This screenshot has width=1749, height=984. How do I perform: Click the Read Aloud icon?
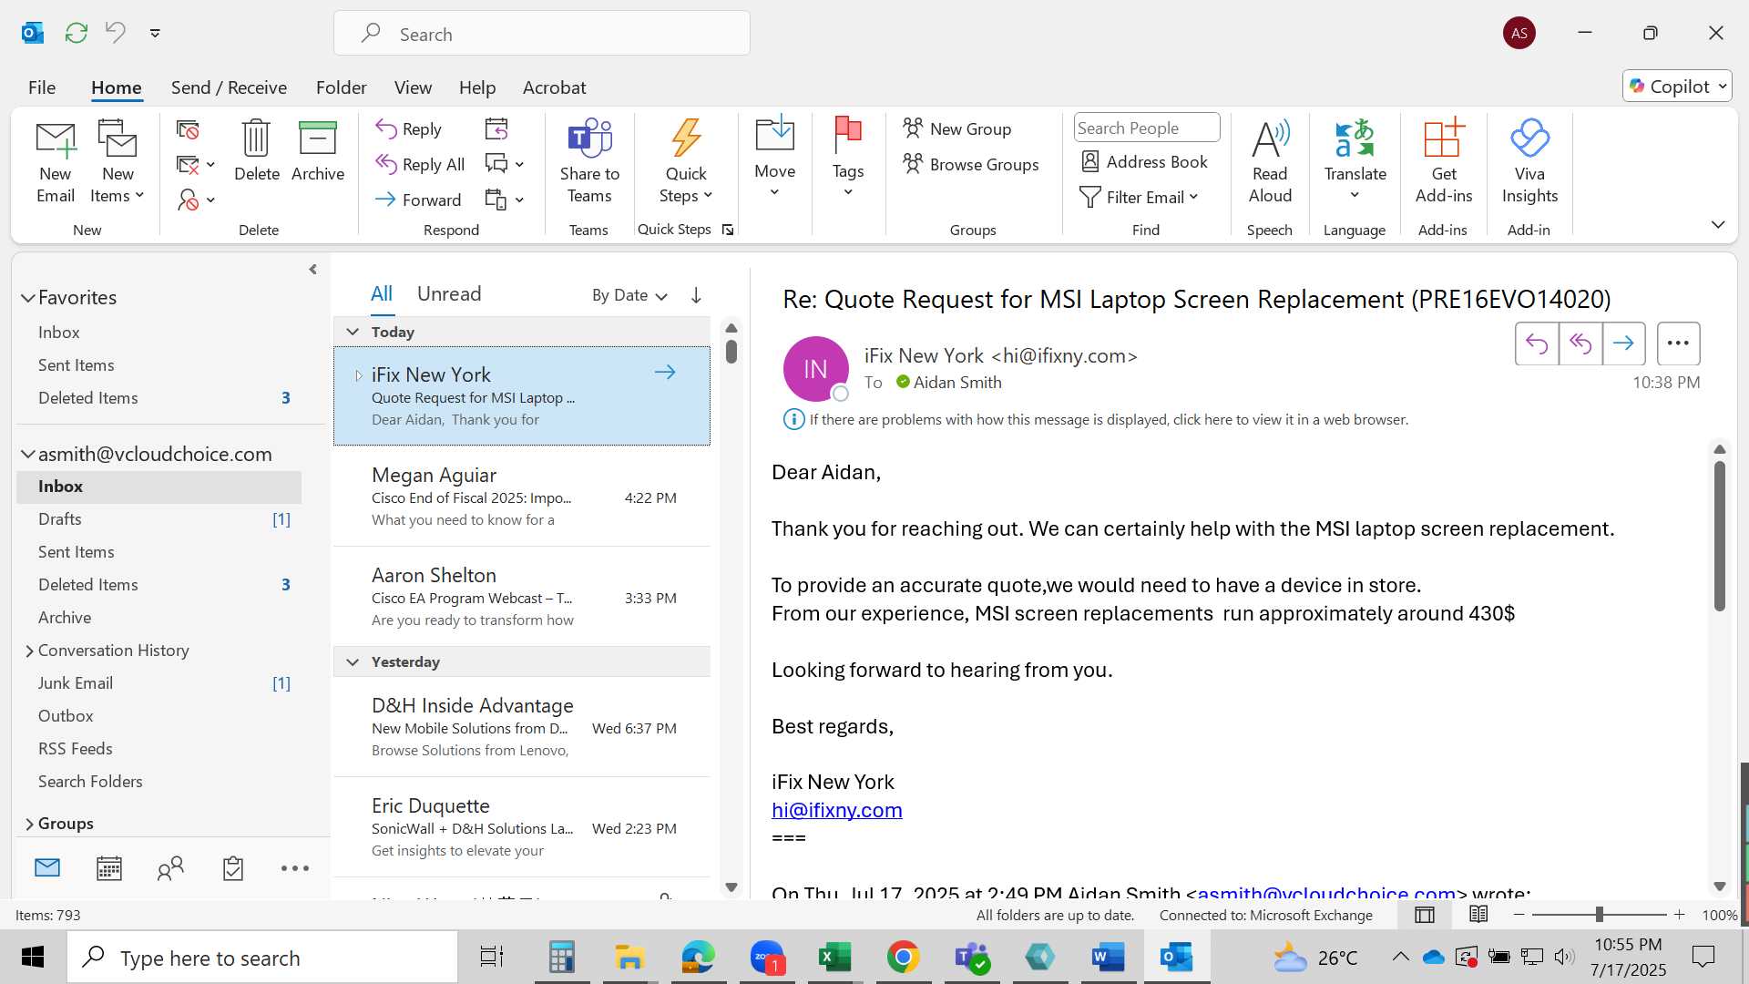pos(1270,162)
